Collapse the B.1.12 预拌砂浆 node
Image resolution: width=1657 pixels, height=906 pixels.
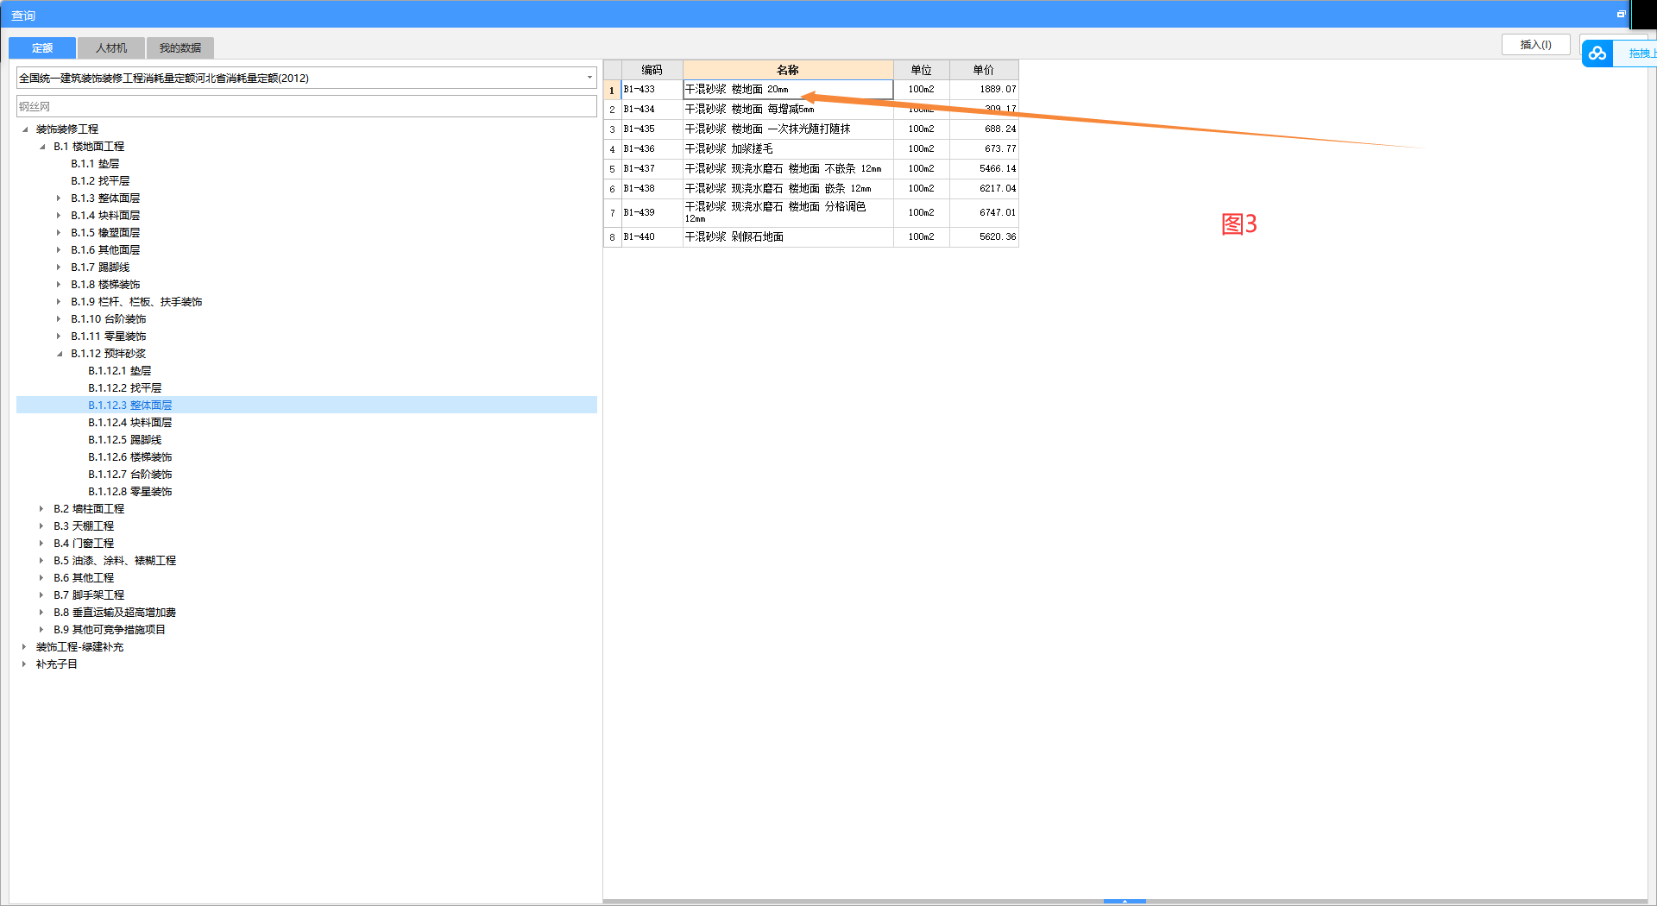(x=59, y=354)
